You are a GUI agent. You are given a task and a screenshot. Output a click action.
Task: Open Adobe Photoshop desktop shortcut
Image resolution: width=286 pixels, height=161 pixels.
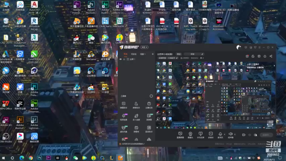click(x=91, y=8)
